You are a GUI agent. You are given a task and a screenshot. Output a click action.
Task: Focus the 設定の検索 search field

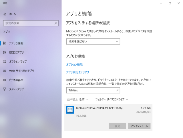[31, 23]
